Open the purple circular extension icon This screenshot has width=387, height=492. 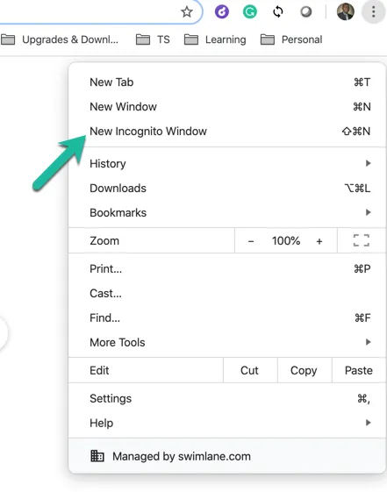pyautogui.click(x=222, y=12)
